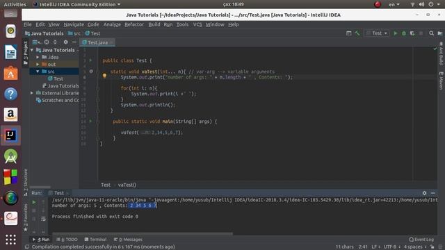Build the project with the hammer icon
This screenshot has height=250, width=445.
(x=357, y=33)
